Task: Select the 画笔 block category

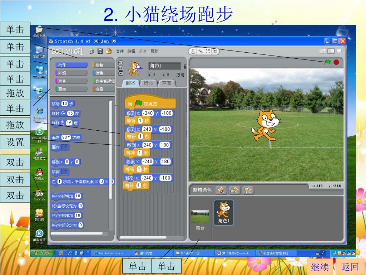Action: pos(71,89)
